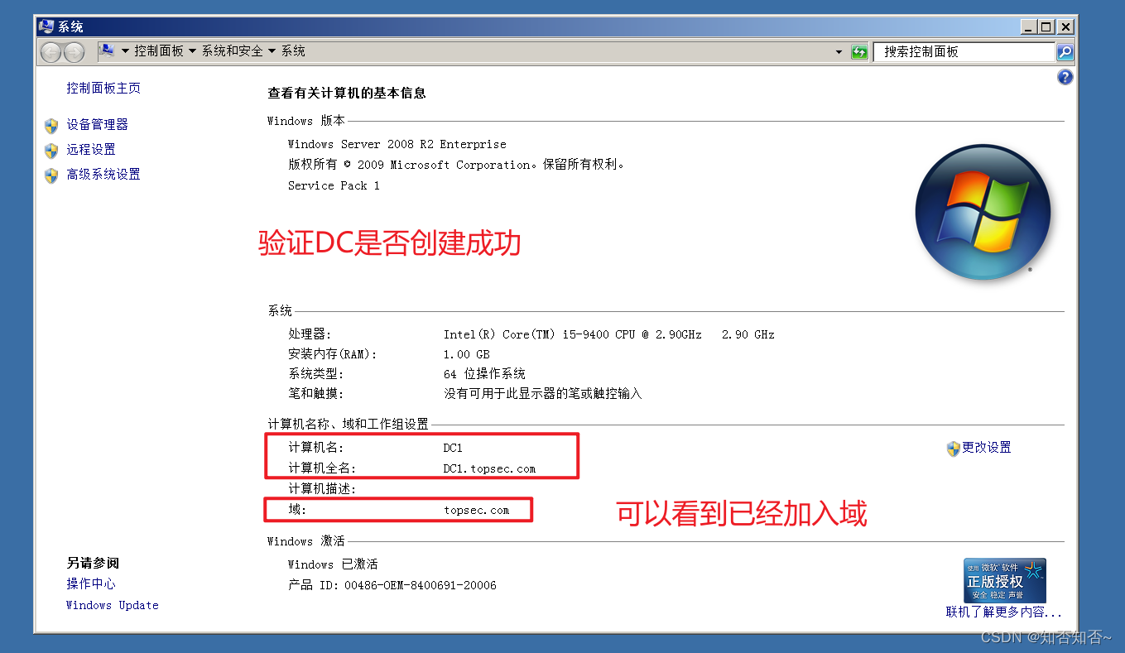Click the shield icon next to 高级系统设置

point(51,175)
